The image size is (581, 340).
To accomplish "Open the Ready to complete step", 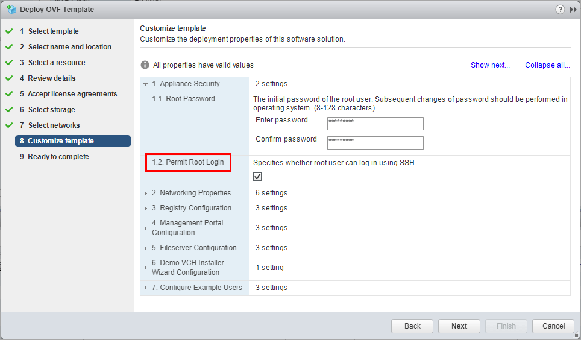I will (x=58, y=157).
